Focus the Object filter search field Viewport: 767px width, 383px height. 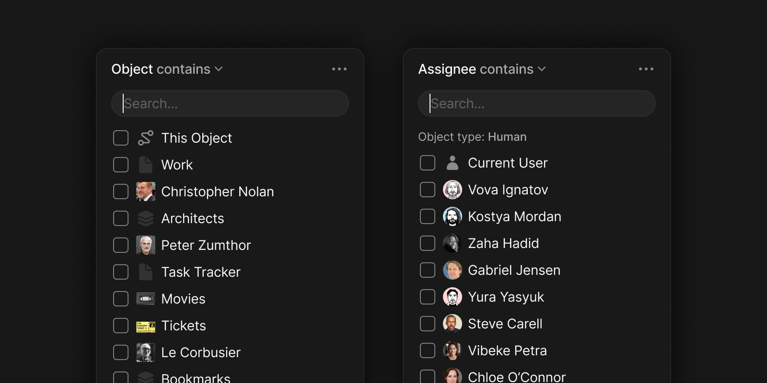click(230, 103)
